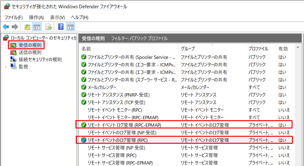
Task: Select リモート アシスタンス (TCP 受信) rule
Action: [117, 102]
